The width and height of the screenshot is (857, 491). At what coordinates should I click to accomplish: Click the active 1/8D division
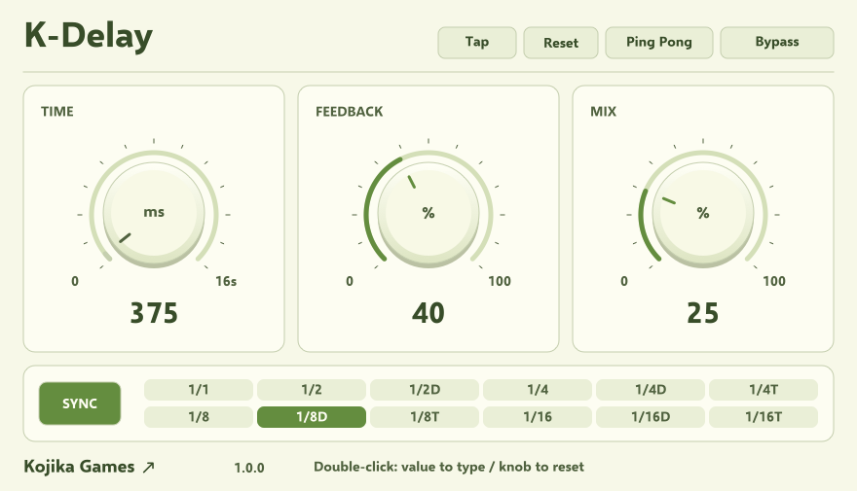312,417
